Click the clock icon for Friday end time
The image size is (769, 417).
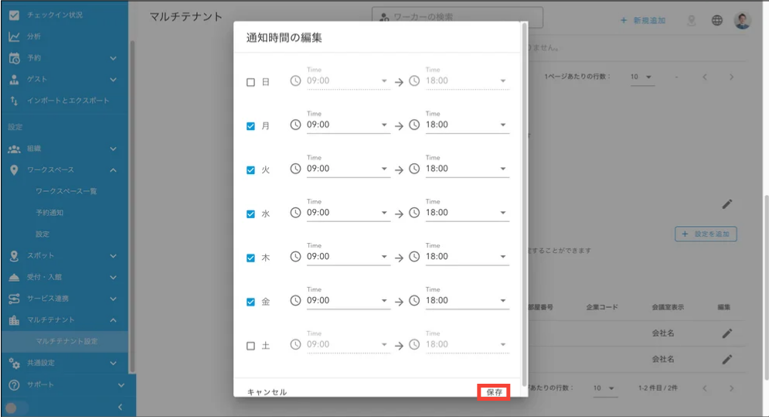coord(414,300)
